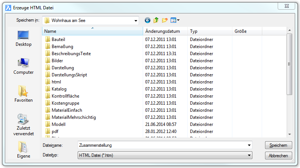
Task: Sort by the Name column header
Action: pyautogui.click(x=93, y=31)
